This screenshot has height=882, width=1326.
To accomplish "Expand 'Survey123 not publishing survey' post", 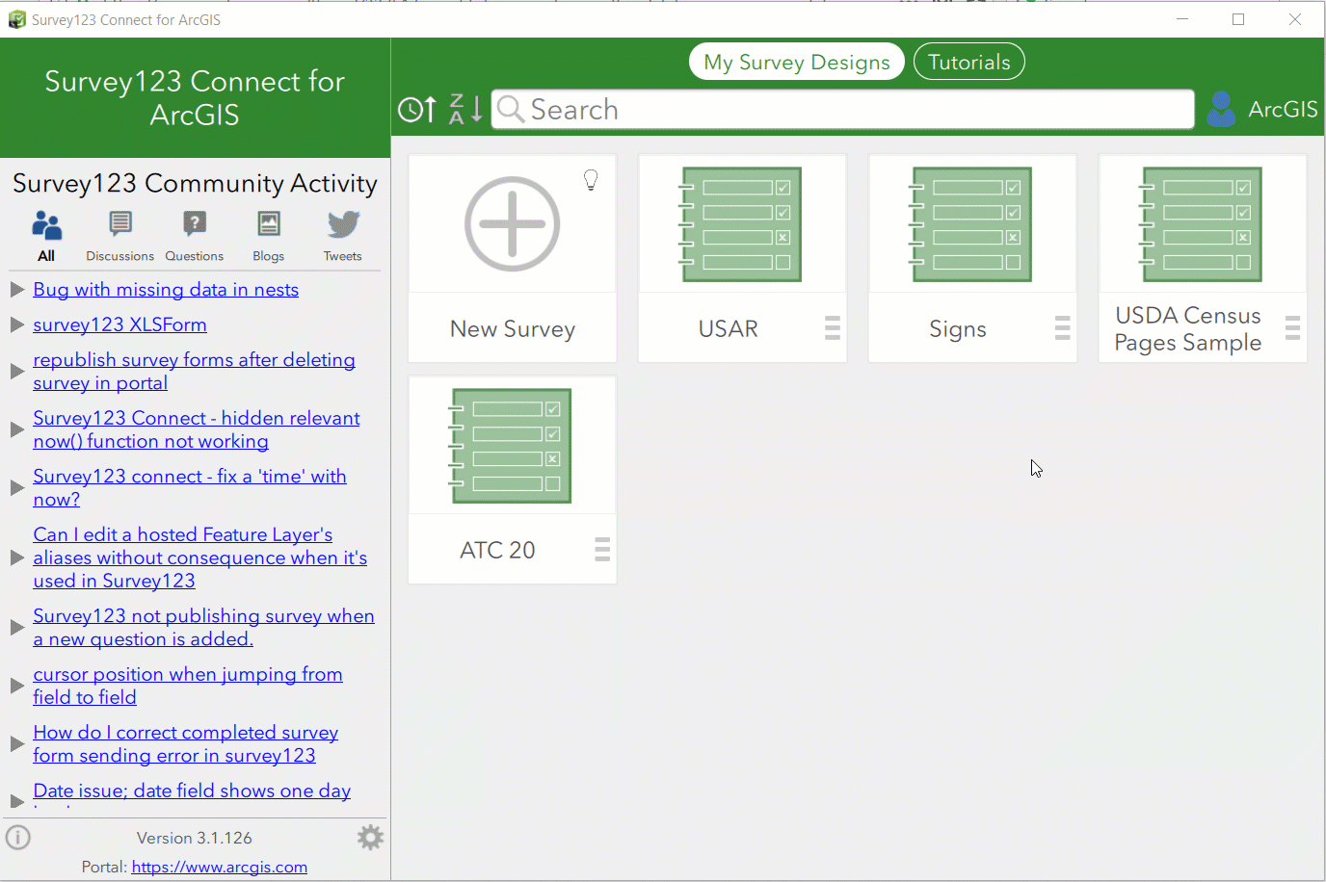I will pos(16,627).
